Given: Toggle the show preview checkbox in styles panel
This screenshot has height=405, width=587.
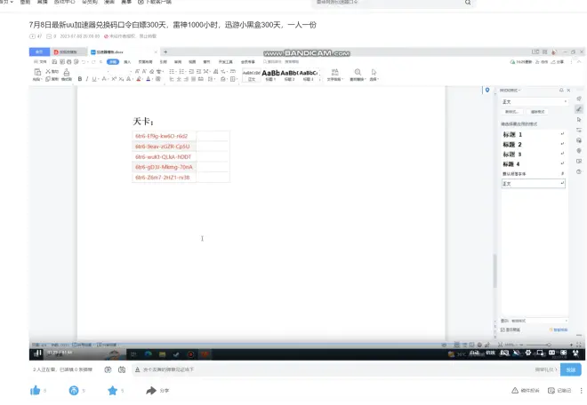Looking at the screenshot, I should pyautogui.click(x=503, y=330).
